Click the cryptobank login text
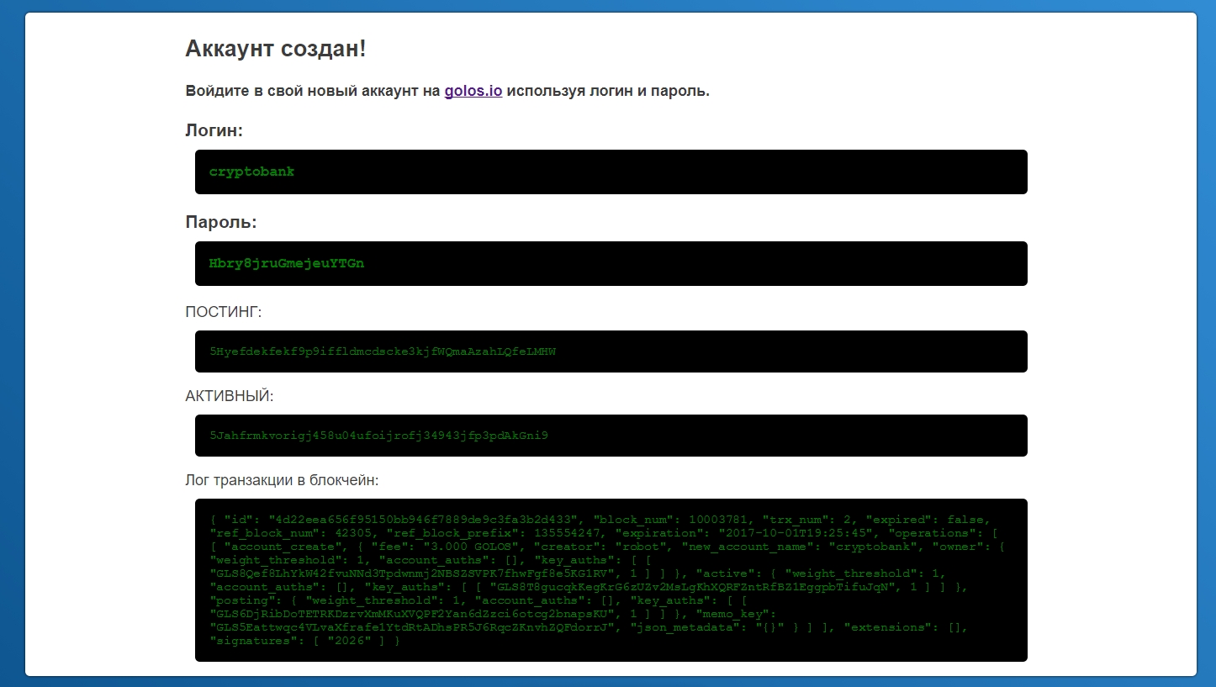The image size is (1216, 687). click(251, 172)
